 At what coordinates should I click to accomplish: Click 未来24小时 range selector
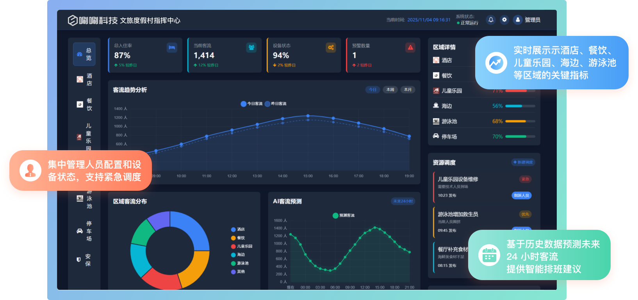click(x=403, y=201)
